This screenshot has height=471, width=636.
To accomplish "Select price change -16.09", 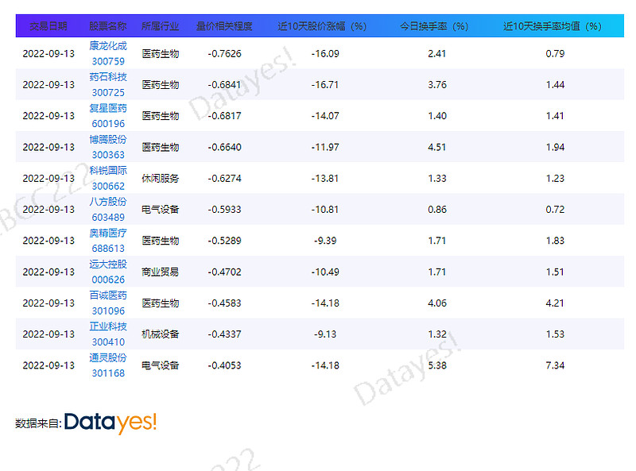I will pyautogui.click(x=325, y=53).
